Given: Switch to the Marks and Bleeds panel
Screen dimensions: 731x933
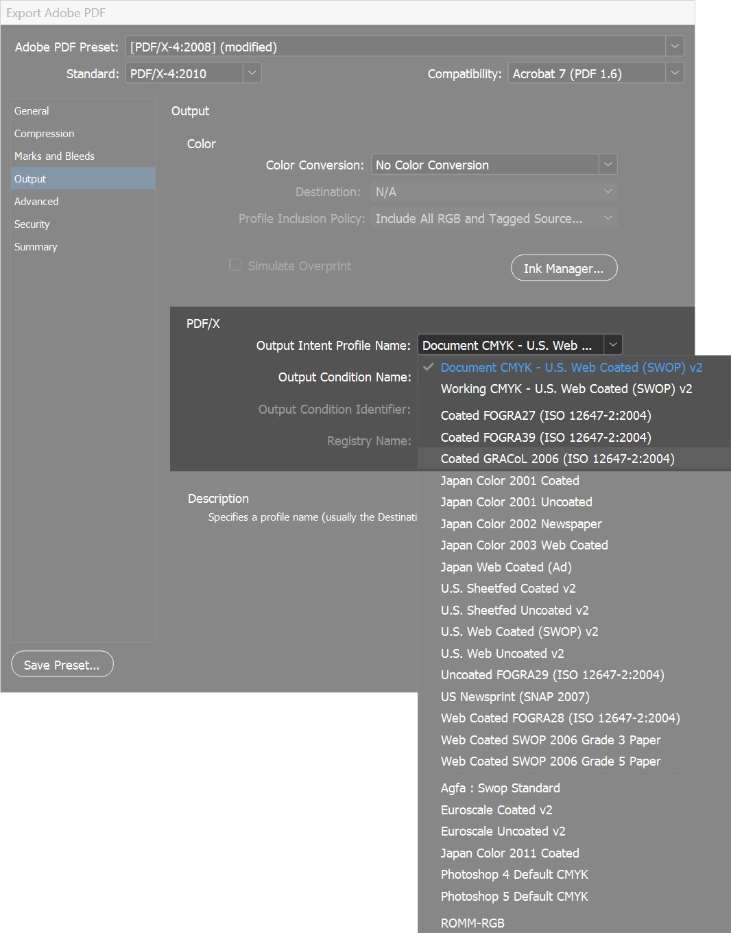Looking at the screenshot, I should [x=54, y=156].
